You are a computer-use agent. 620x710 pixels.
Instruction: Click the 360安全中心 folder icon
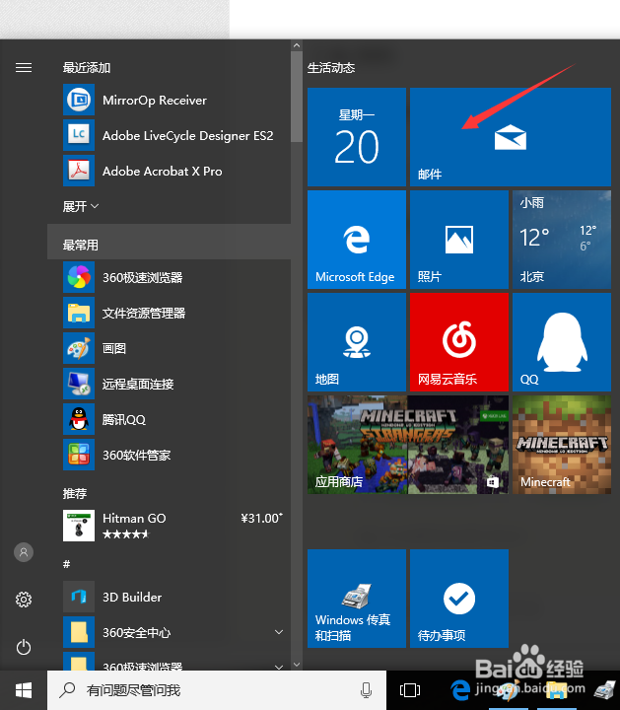click(x=79, y=632)
